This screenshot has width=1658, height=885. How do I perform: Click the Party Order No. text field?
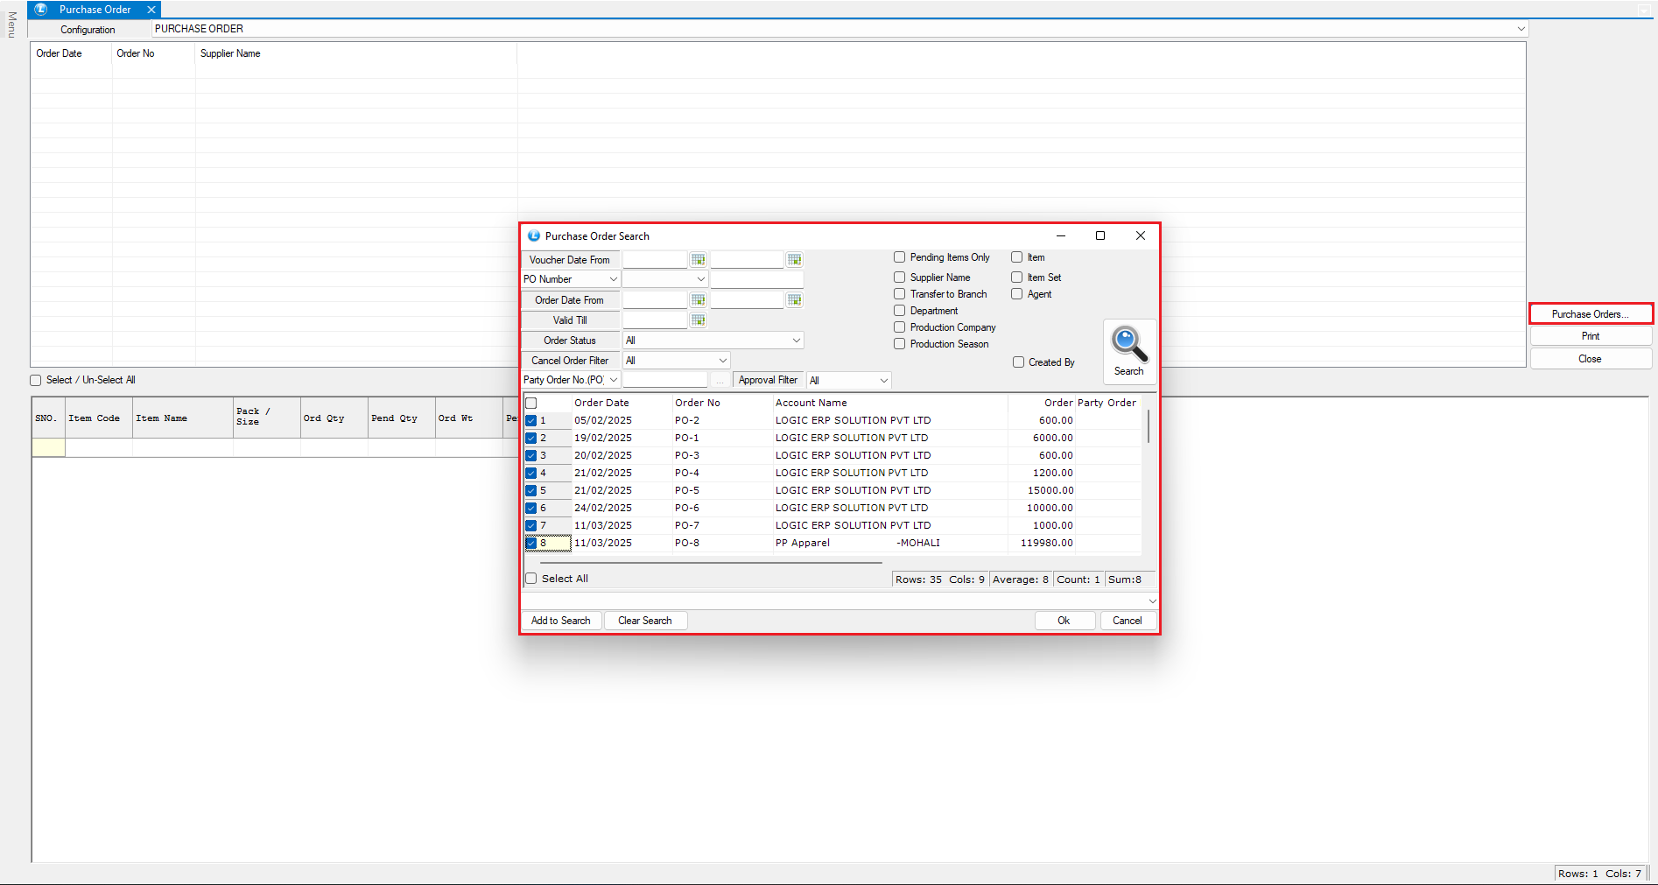(664, 380)
